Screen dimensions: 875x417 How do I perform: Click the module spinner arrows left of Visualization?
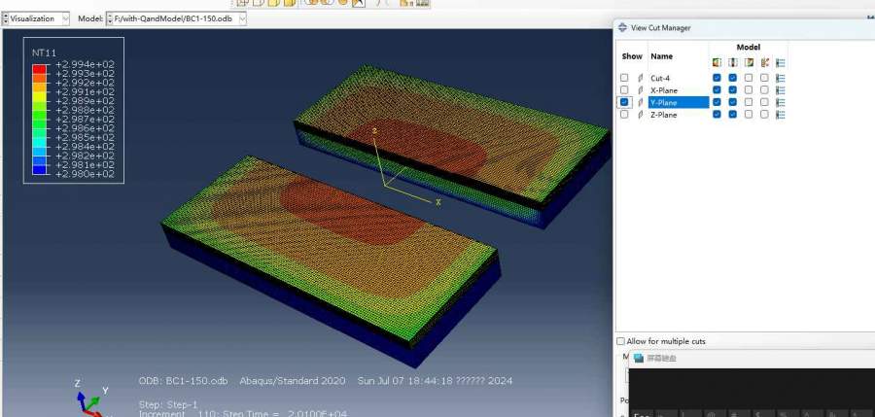[x=5, y=18]
